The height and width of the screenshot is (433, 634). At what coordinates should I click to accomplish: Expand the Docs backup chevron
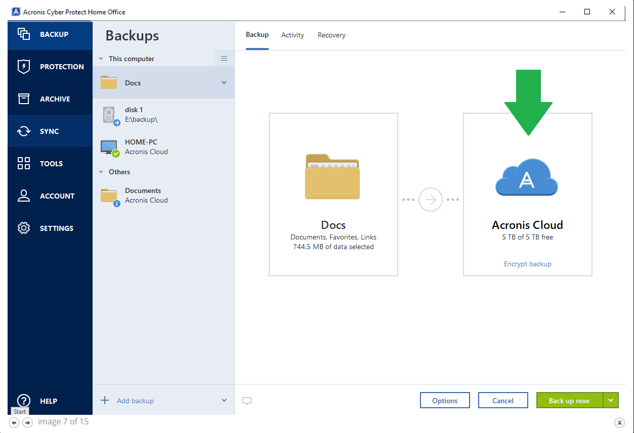pyautogui.click(x=224, y=83)
